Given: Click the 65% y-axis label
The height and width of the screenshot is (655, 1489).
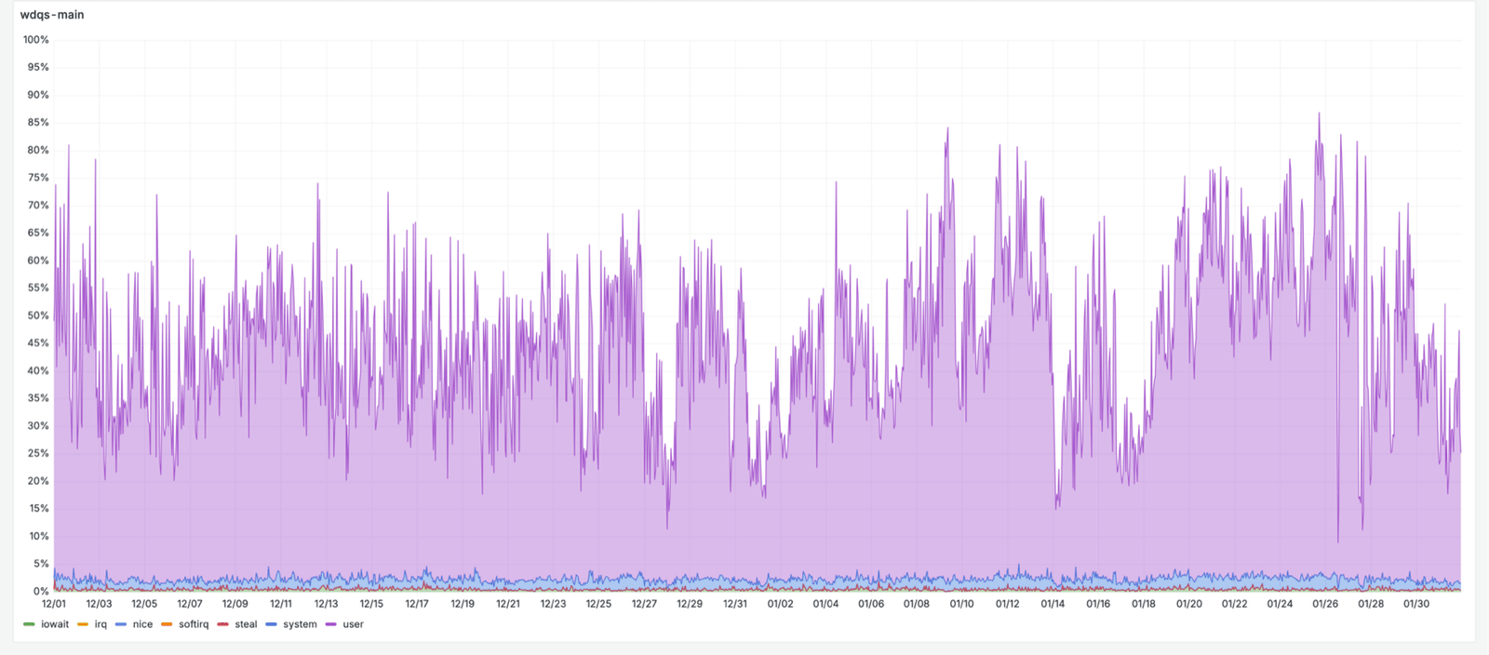Looking at the screenshot, I should [x=38, y=233].
